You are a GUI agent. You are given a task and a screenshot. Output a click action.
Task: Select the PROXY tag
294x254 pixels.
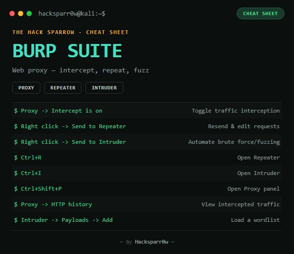pyautogui.click(x=26, y=88)
